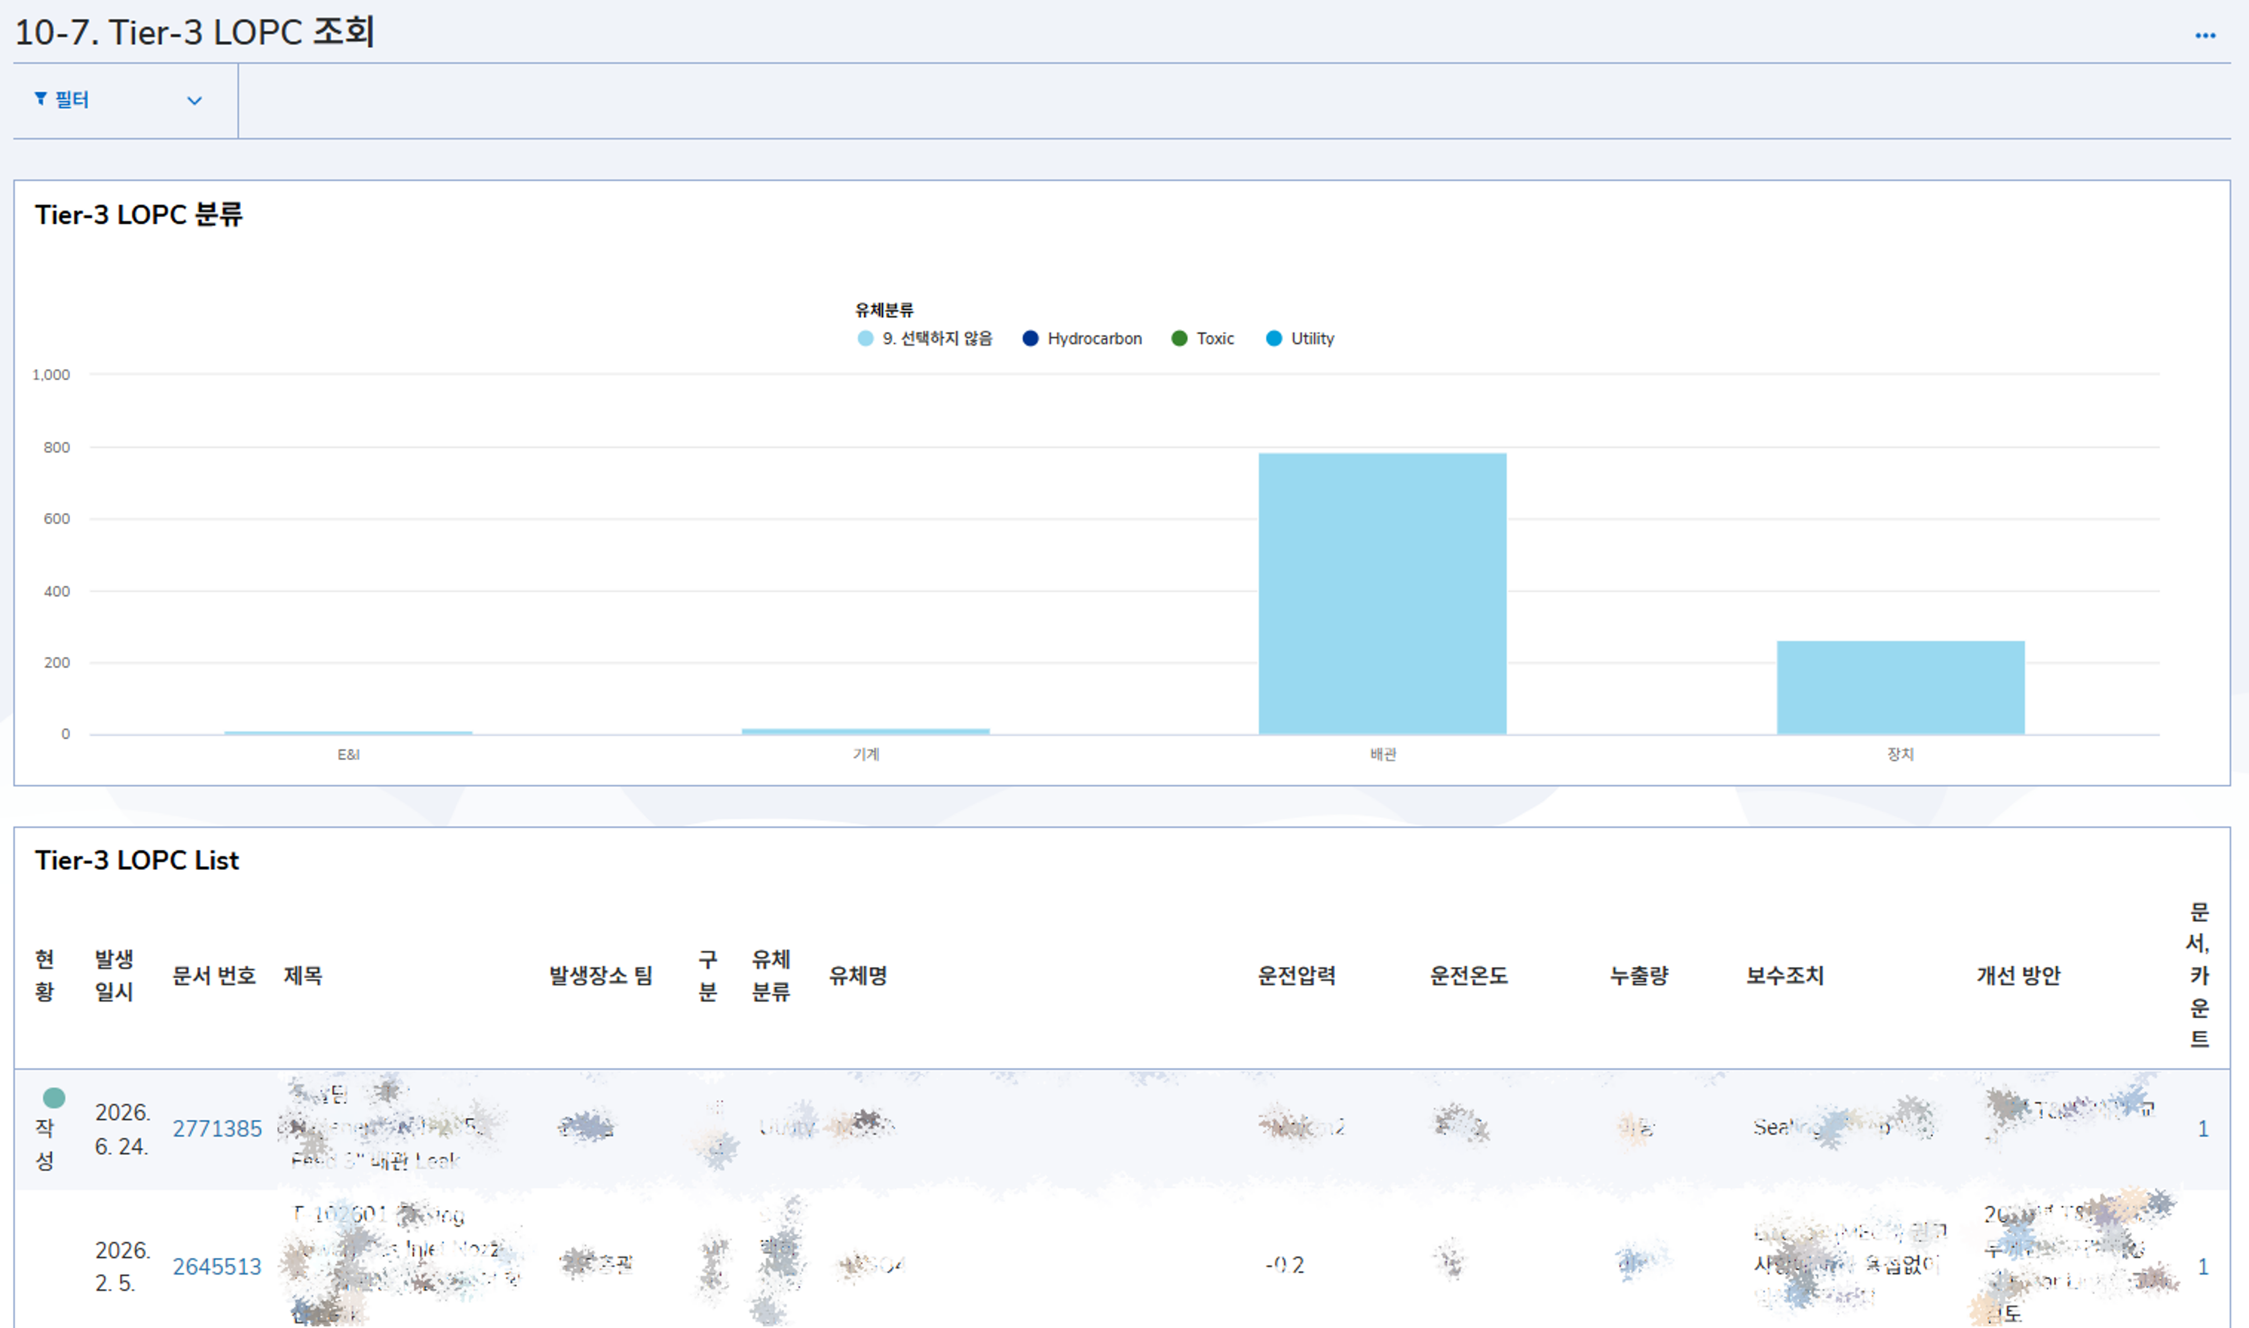
Task: Toggle the Toxic legend swatch
Action: coord(1179,338)
